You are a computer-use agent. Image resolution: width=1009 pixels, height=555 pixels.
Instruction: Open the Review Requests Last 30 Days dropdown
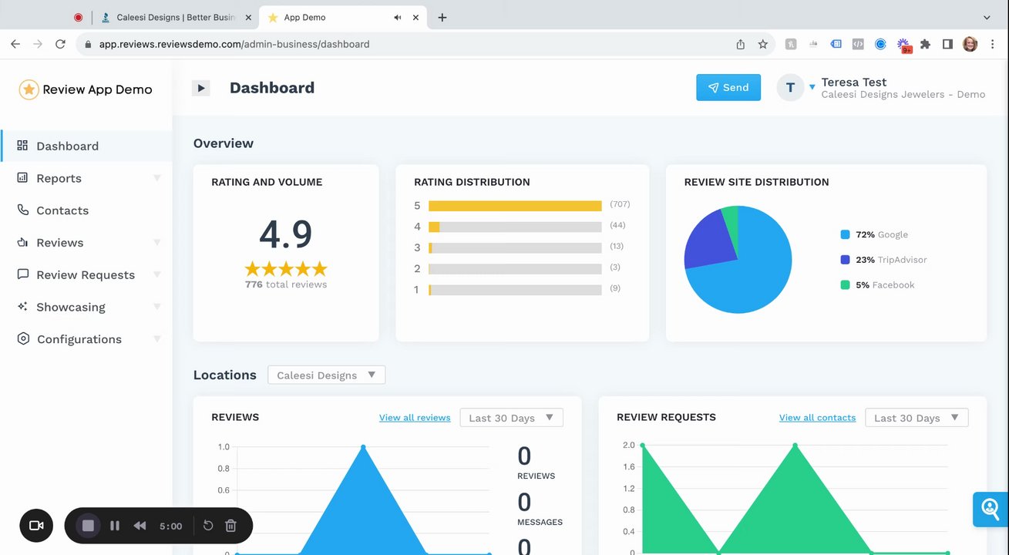917,418
